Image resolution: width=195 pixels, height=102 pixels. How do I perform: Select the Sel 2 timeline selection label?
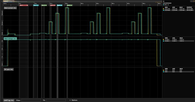(35, 5)
